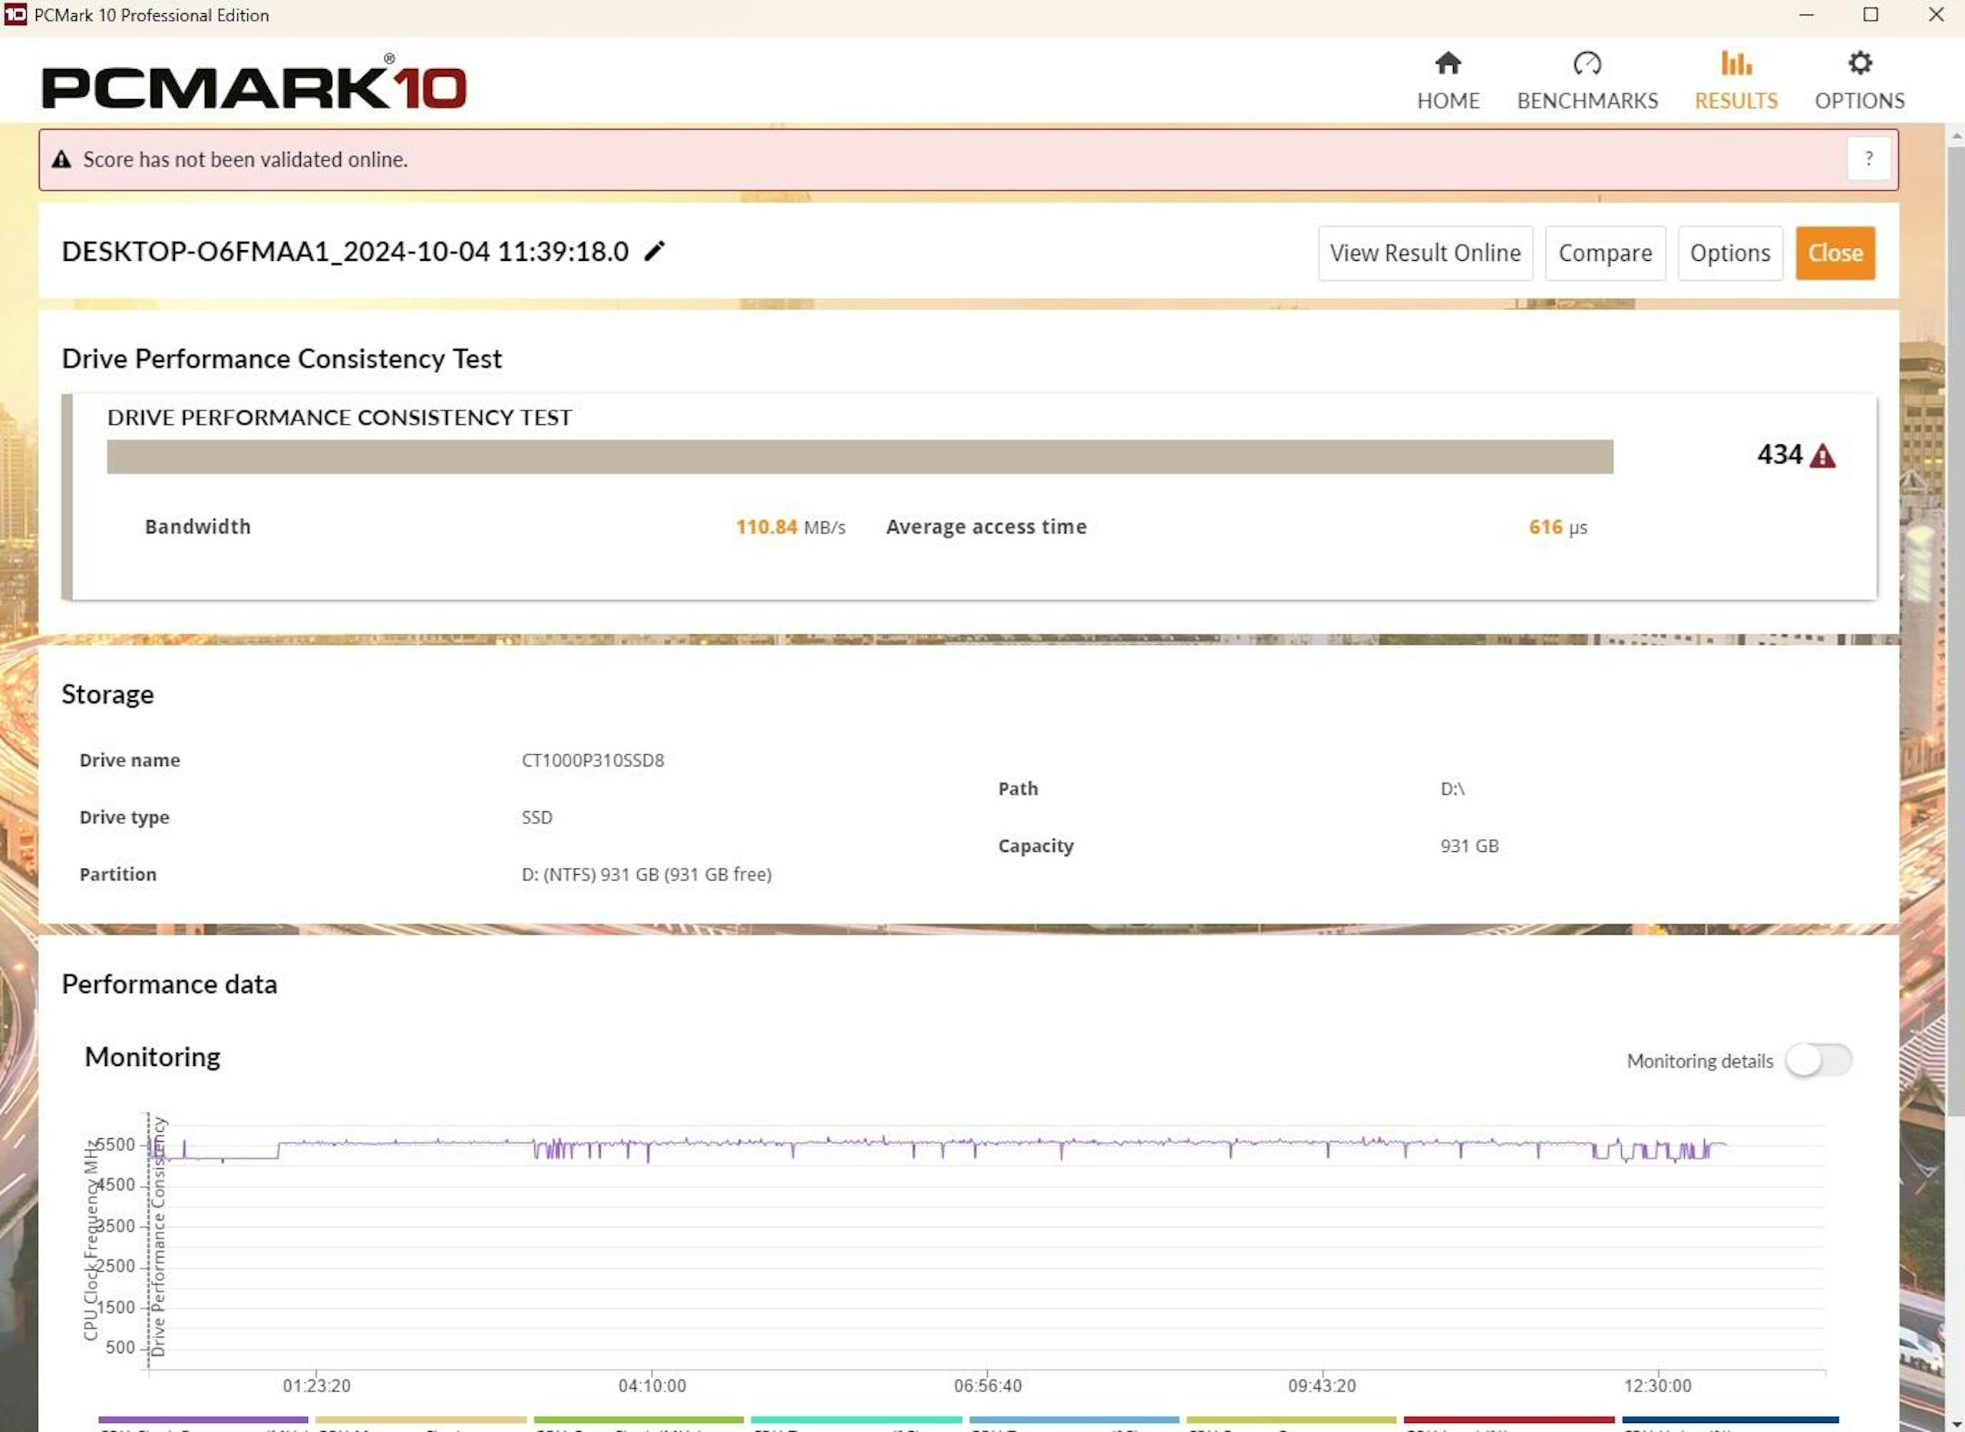Click the orange Close button
The image size is (1965, 1432).
[1835, 253]
